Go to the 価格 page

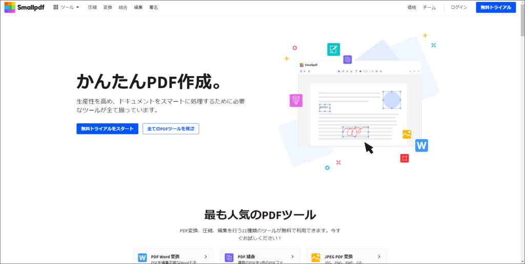point(412,7)
